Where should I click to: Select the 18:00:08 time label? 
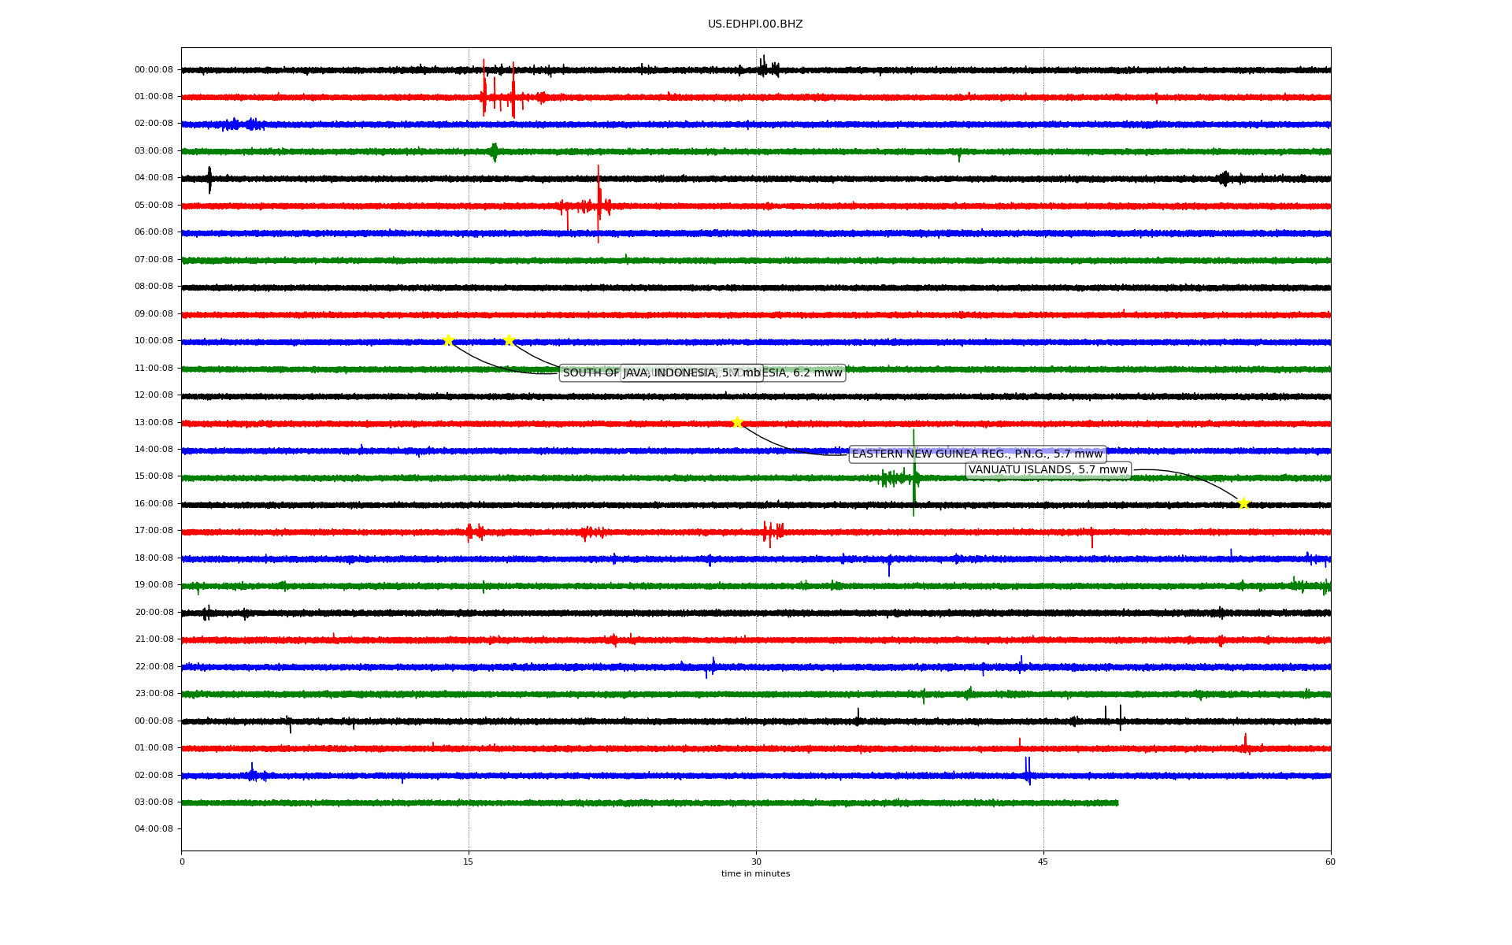click(x=154, y=558)
